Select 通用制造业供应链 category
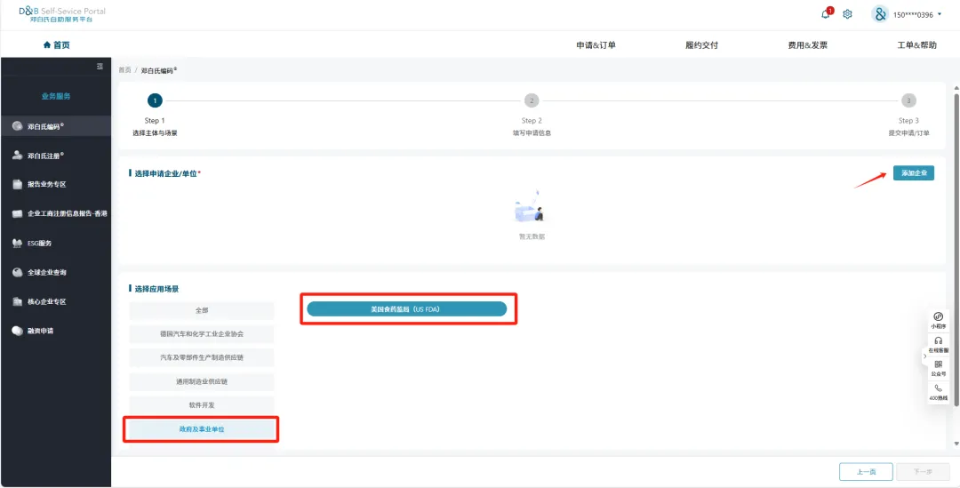 click(x=202, y=381)
